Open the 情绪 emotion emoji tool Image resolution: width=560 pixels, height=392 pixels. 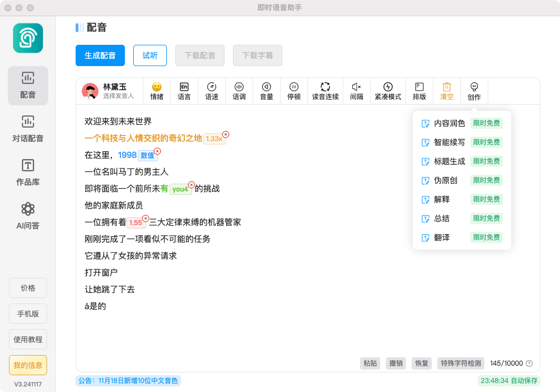pos(157,91)
